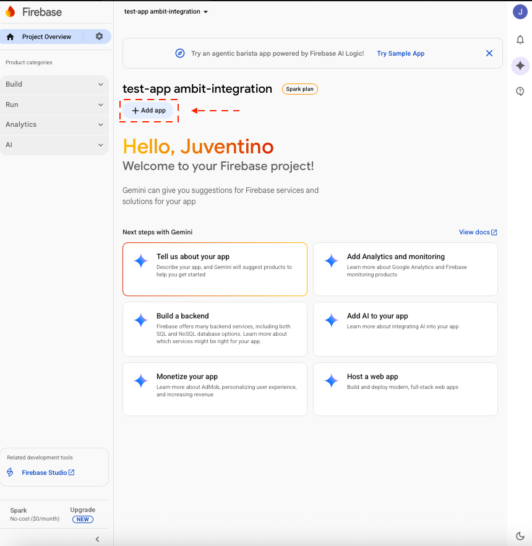Expand the Analytics category
This screenshot has height=546, width=532.
(x=54, y=125)
